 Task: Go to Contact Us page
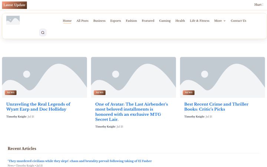(x=238, y=21)
